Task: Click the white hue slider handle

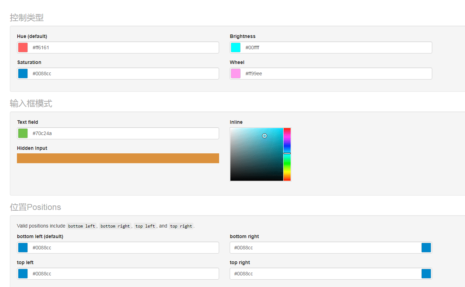Action: click(x=287, y=153)
